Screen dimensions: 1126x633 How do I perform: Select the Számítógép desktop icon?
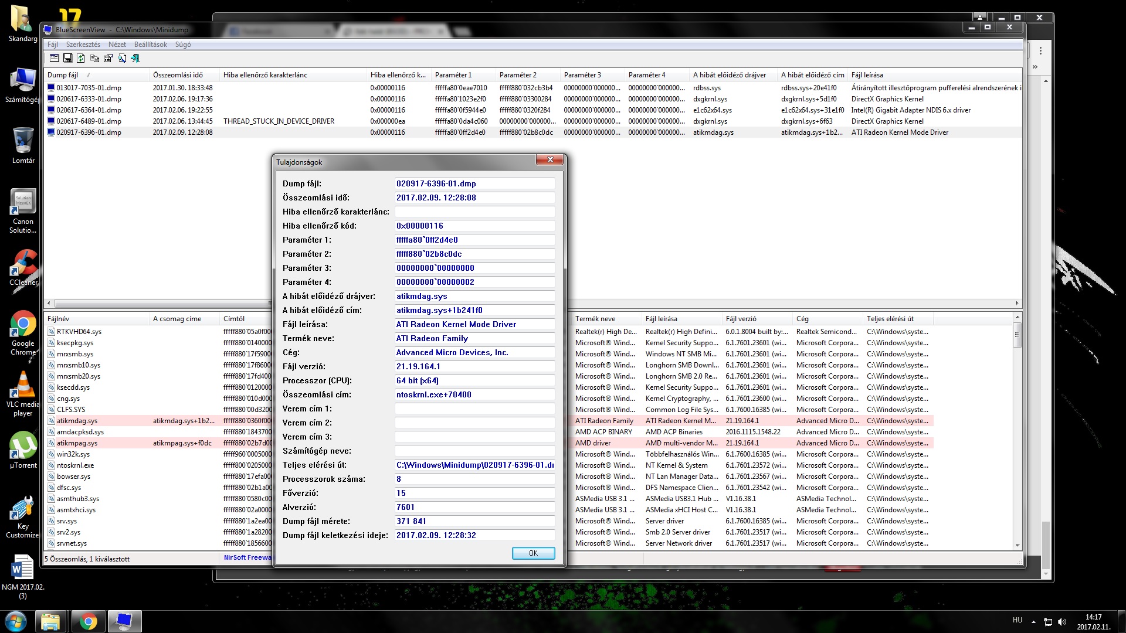[22, 86]
